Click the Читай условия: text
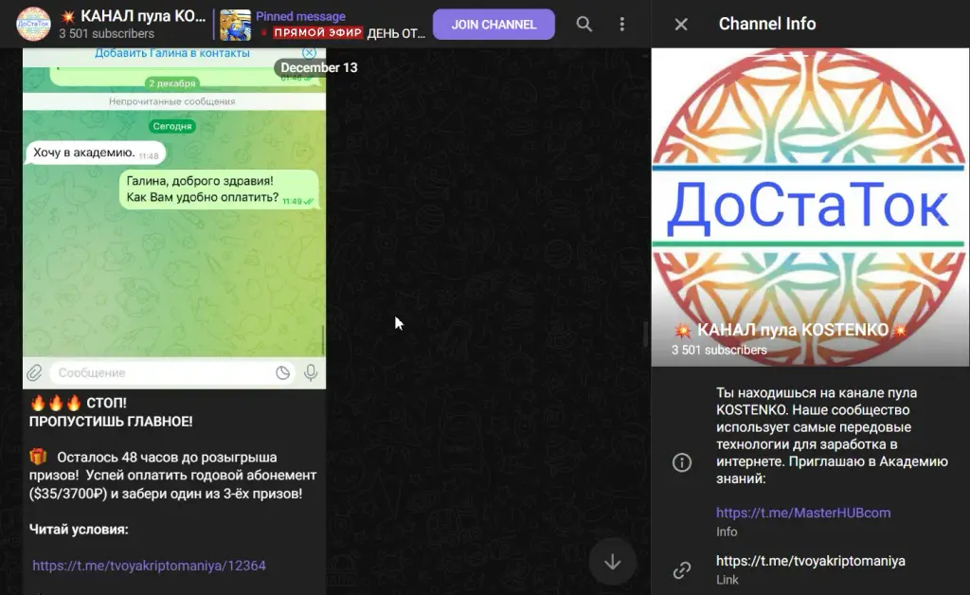 [79, 530]
